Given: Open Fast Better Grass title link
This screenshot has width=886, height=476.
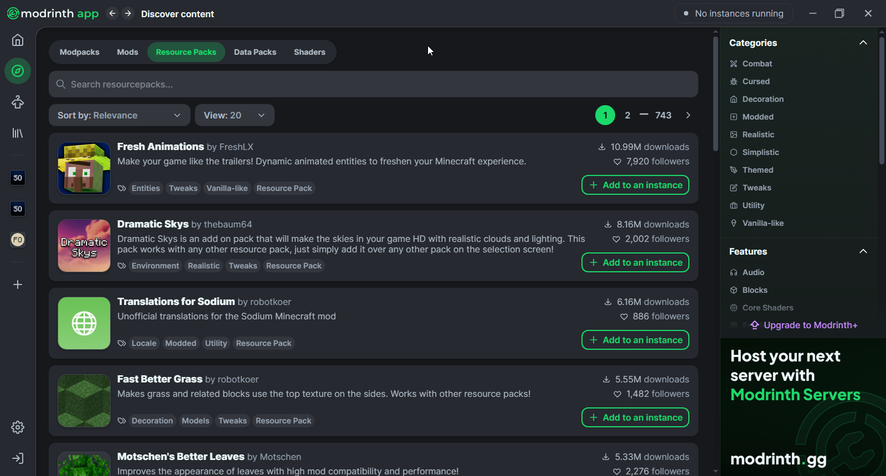Looking at the screenshot, I should (160, 379).
